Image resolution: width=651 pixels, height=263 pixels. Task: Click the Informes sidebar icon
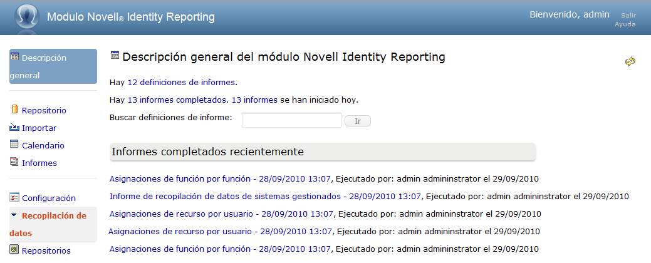[14, 162]
